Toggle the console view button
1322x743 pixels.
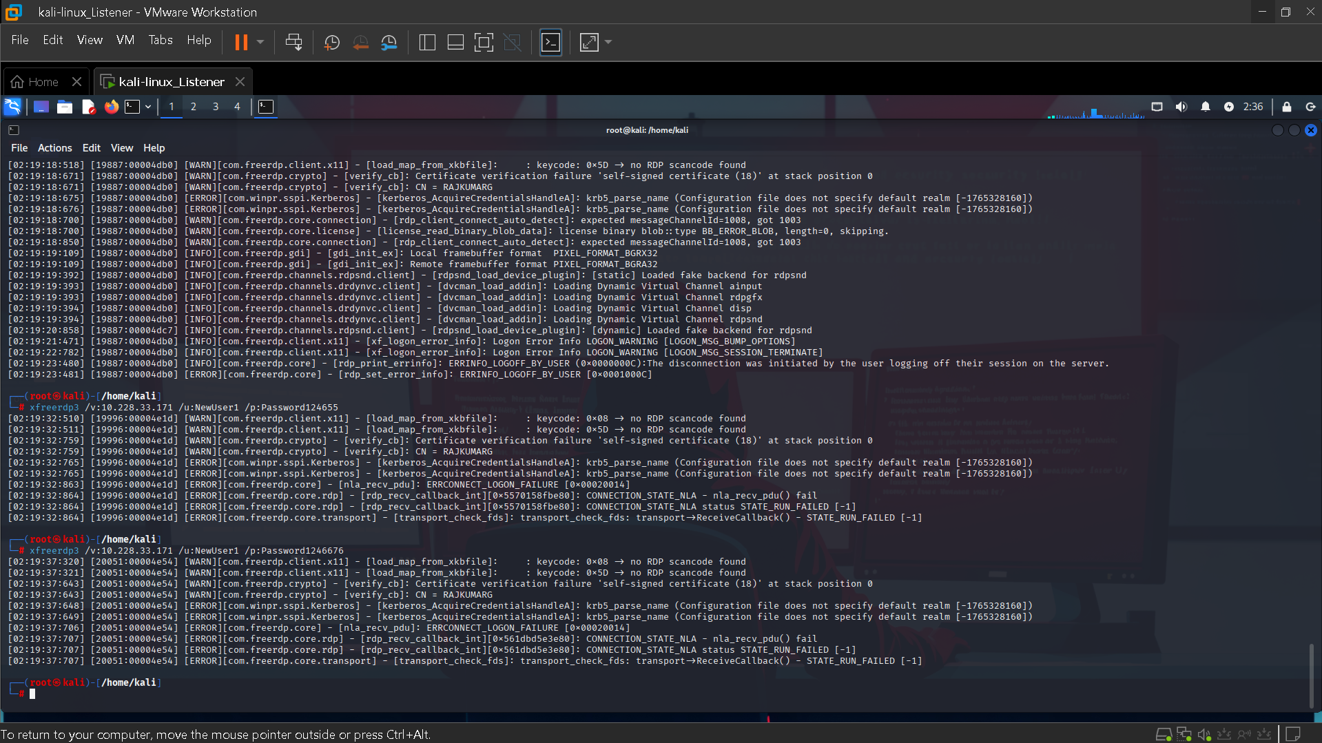click(x=550, y=43)
